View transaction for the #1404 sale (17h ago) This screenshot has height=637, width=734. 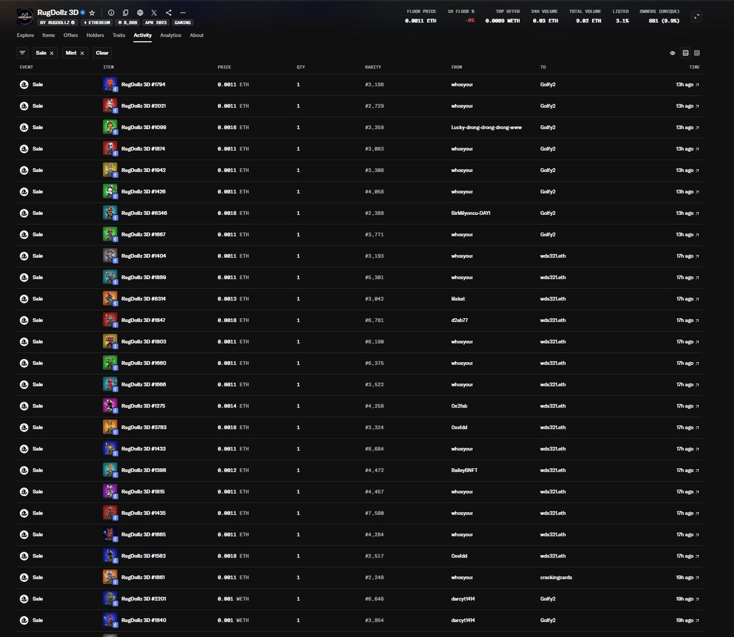[687, 256]
